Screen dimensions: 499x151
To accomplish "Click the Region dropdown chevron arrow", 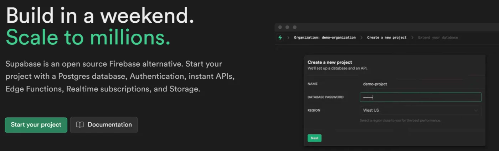I will pyautogui.click(x=476, y=111).
